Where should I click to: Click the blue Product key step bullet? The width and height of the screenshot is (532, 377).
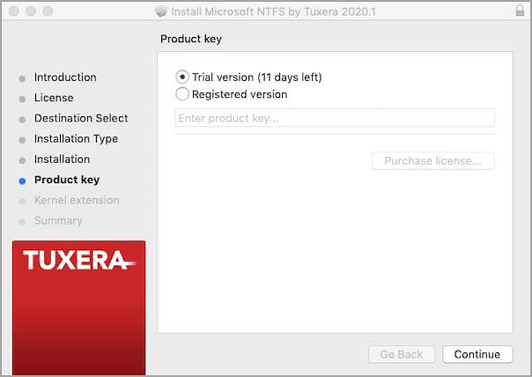pos(22,181)
